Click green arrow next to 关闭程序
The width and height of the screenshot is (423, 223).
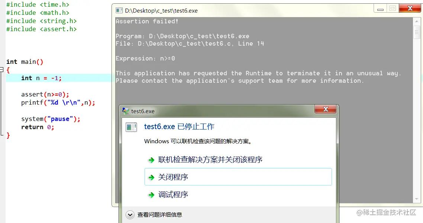[151, 177]
